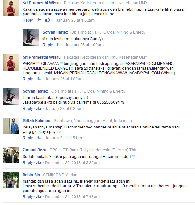Screen dimensions: 195x205
Task: Open Robin Sio's profile picture
Action: point(11,180)
